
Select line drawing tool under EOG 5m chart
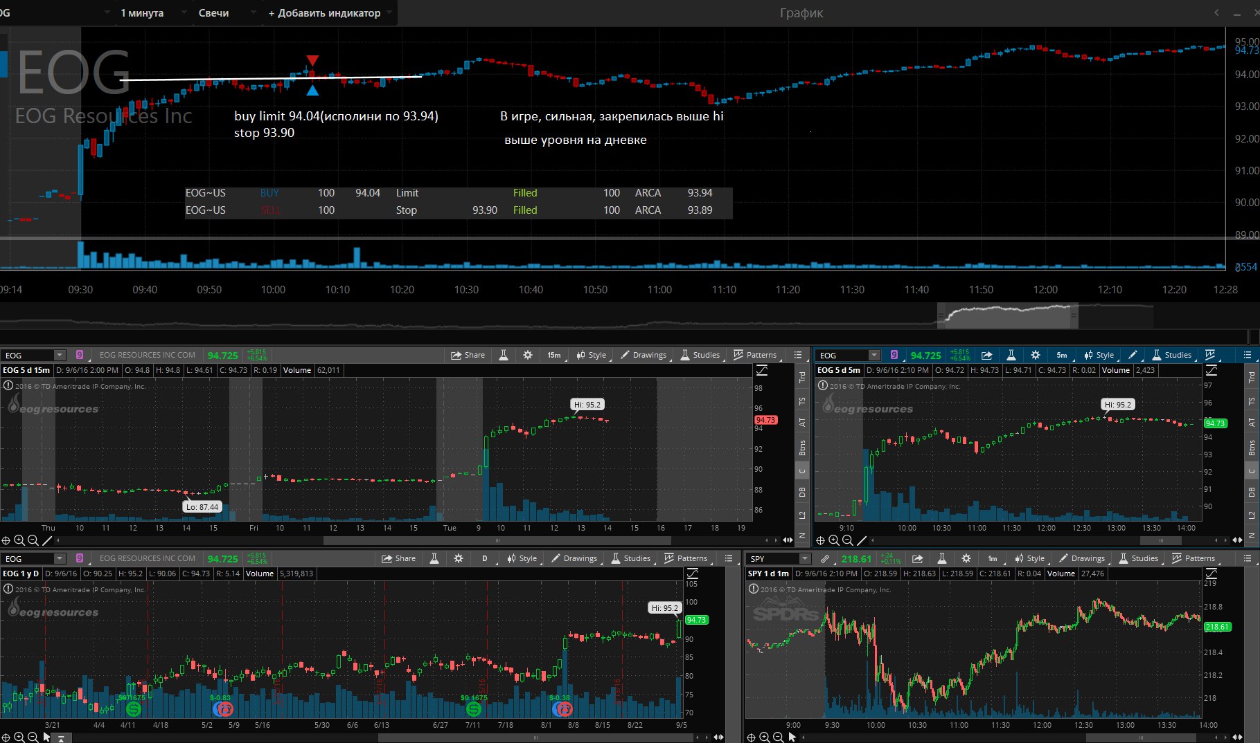pyautogui.click(x=862, y=540)
